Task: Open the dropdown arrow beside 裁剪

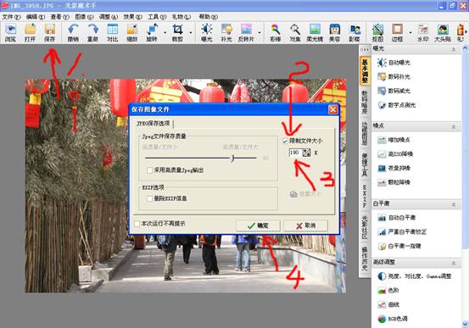Action: (x=191, y=32)
